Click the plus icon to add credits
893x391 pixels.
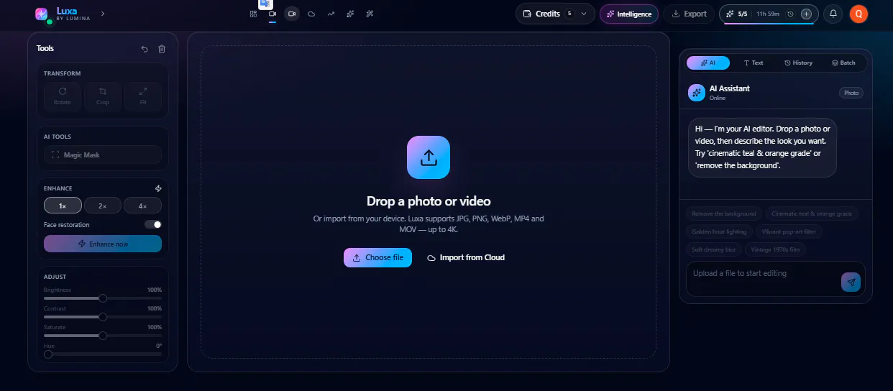pyautogui.click(x=806, y=14)
